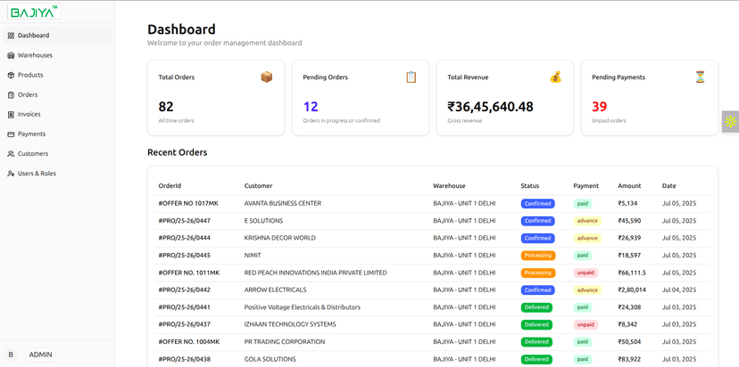Click the advance payment badge for E SOLUTIONS
The image size is (739, 367).
[587, 221]
